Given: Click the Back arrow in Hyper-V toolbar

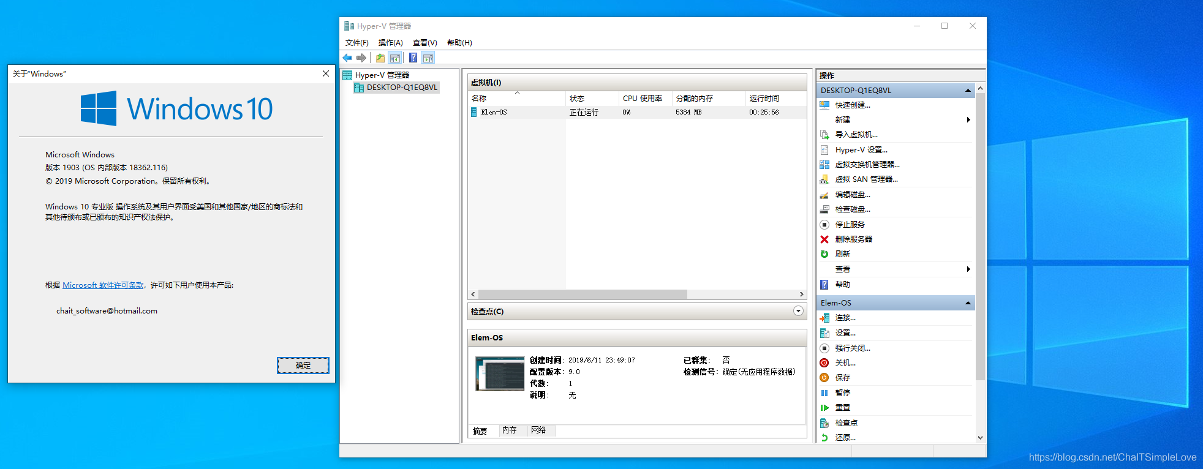Looking at the screenshot, I should tap(347, 58).
